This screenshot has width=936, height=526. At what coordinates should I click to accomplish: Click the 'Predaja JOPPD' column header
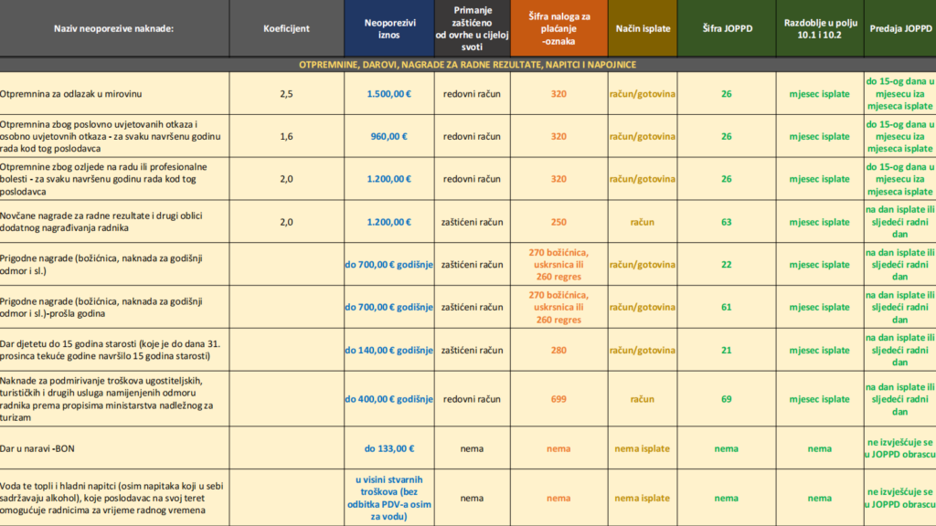(x=899, y=29)
